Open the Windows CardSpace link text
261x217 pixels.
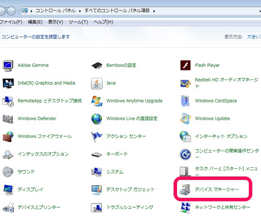click(x=216, y=101)
